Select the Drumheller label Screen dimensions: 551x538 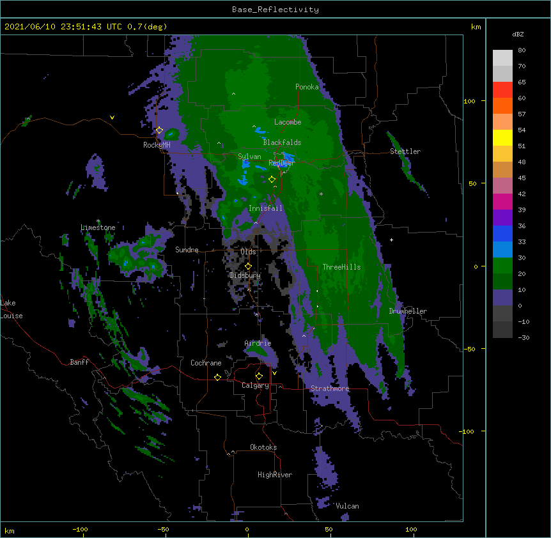(408, 311)
